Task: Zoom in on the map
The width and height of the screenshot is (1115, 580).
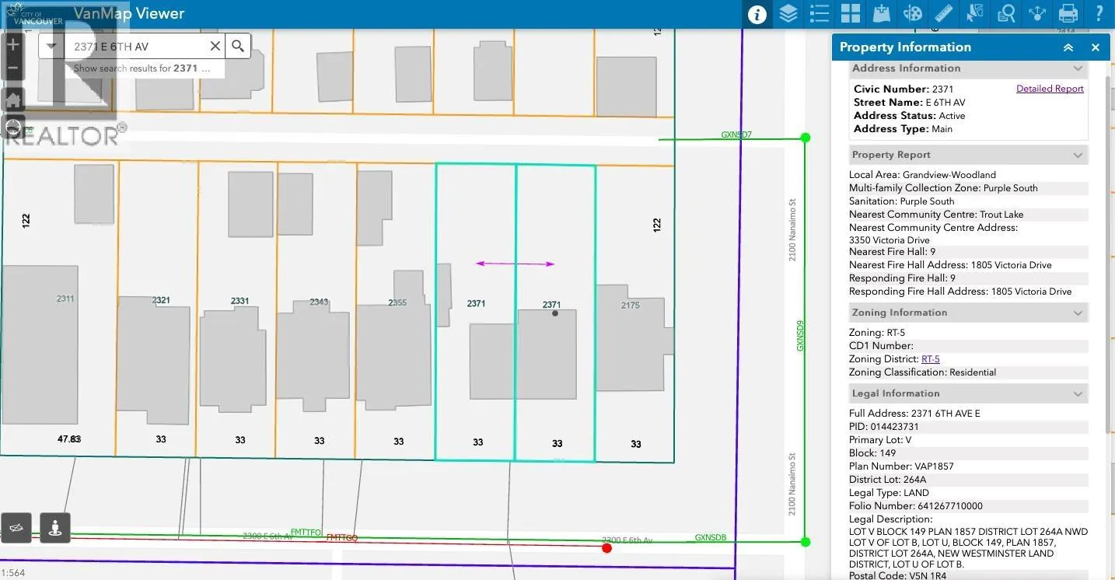Action: click(x=12, y=44)
